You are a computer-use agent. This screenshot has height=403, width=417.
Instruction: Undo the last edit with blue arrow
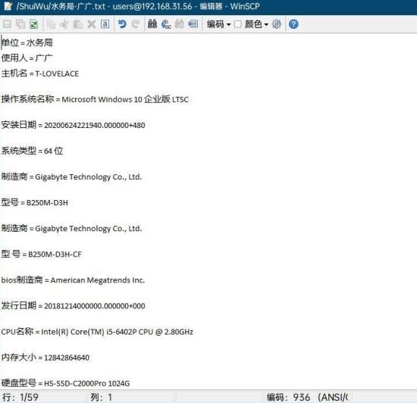point(122,24)
